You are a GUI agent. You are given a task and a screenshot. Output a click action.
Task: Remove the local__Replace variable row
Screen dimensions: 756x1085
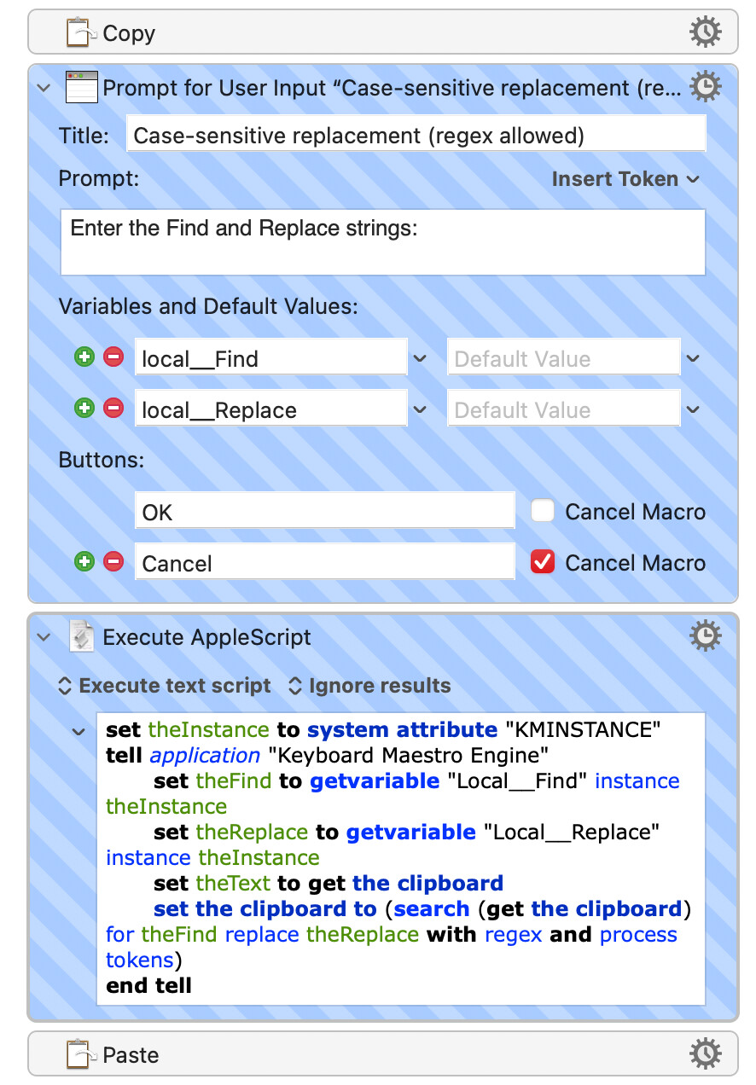tap(113, 409)
